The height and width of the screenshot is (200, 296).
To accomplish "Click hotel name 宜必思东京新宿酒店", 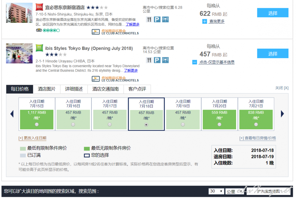I will click(65, 8).
